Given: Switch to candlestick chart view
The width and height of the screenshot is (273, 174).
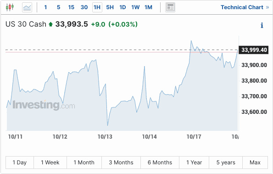Looking at the screenshot, I should (10, 7).
